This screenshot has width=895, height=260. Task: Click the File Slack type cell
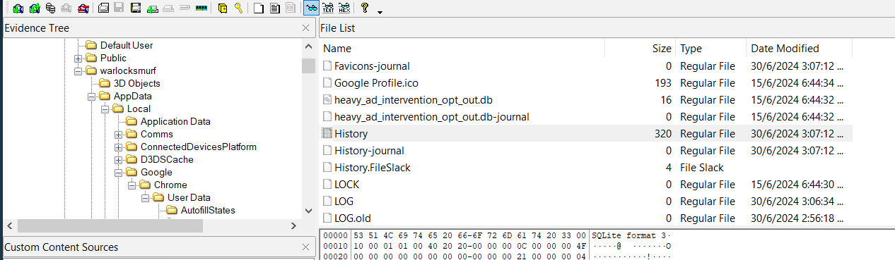[x=701, y=168]
